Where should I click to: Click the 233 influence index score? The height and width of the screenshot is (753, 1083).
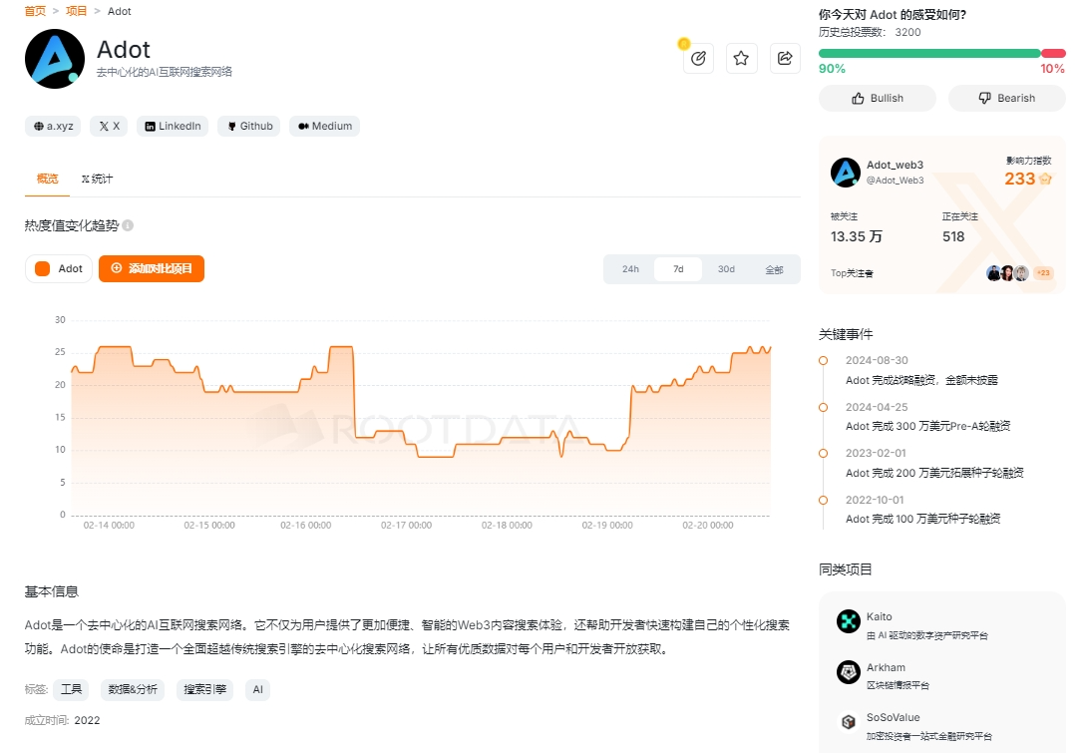point(1019,179)
